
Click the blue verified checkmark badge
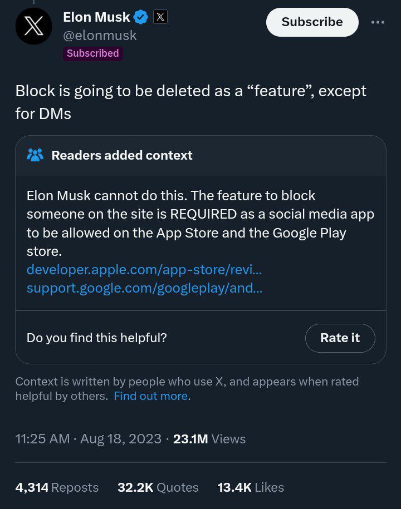pos(141,17)
